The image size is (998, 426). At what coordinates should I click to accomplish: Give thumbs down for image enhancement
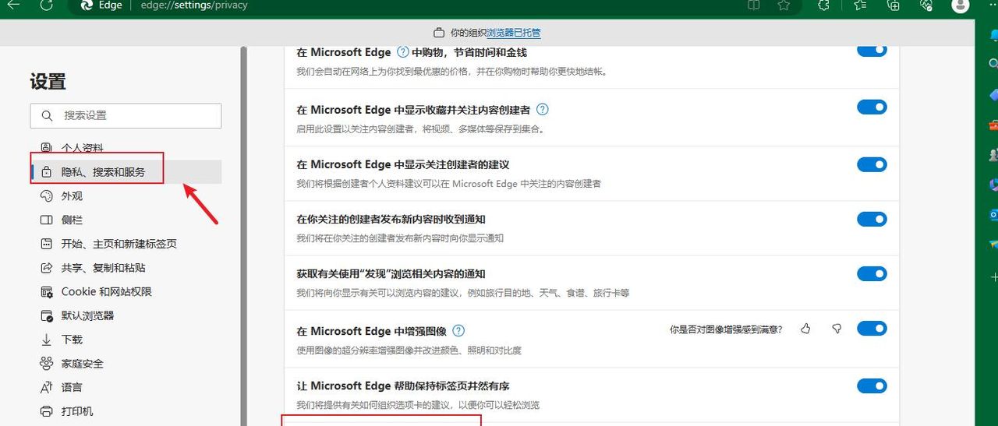coord(837,329)
